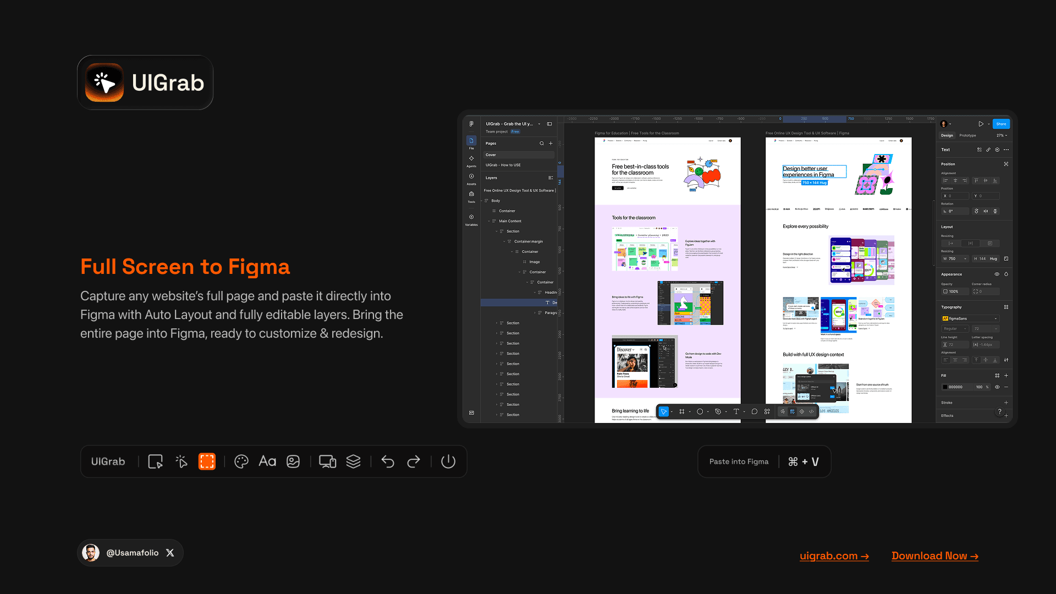Select right text alignment in Typography
The width and height of the screenshot is (1056, 594).
[965, 360]
